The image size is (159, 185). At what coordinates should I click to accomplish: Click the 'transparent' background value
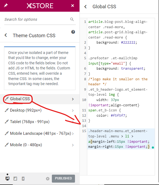[x=132, y=69]
